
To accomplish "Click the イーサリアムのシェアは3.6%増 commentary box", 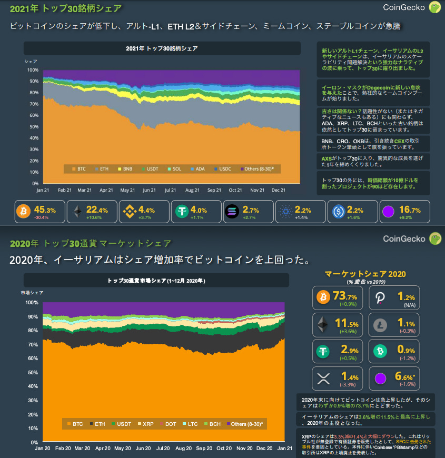I will 366,420.
